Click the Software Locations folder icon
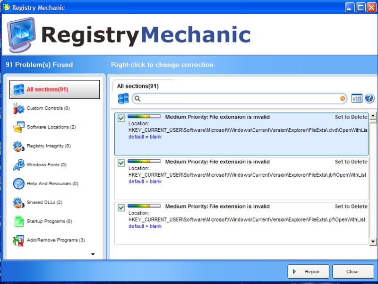The width and height of the screenshot is (378, 284). [18, 127]
